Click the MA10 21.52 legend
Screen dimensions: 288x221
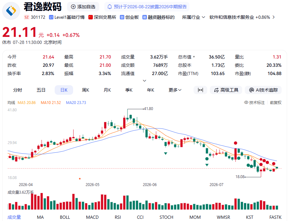point(51,102)
